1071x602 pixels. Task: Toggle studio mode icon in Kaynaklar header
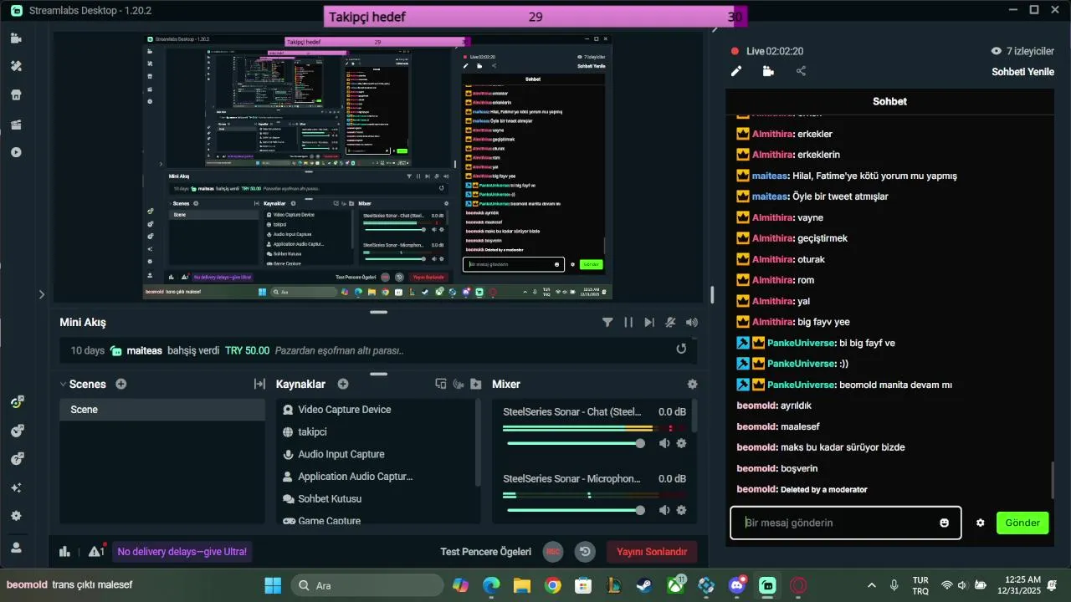click(459, 384)
